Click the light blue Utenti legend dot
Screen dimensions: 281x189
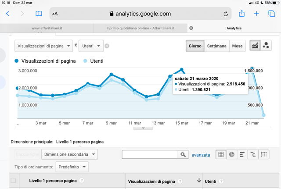[85, 61]
